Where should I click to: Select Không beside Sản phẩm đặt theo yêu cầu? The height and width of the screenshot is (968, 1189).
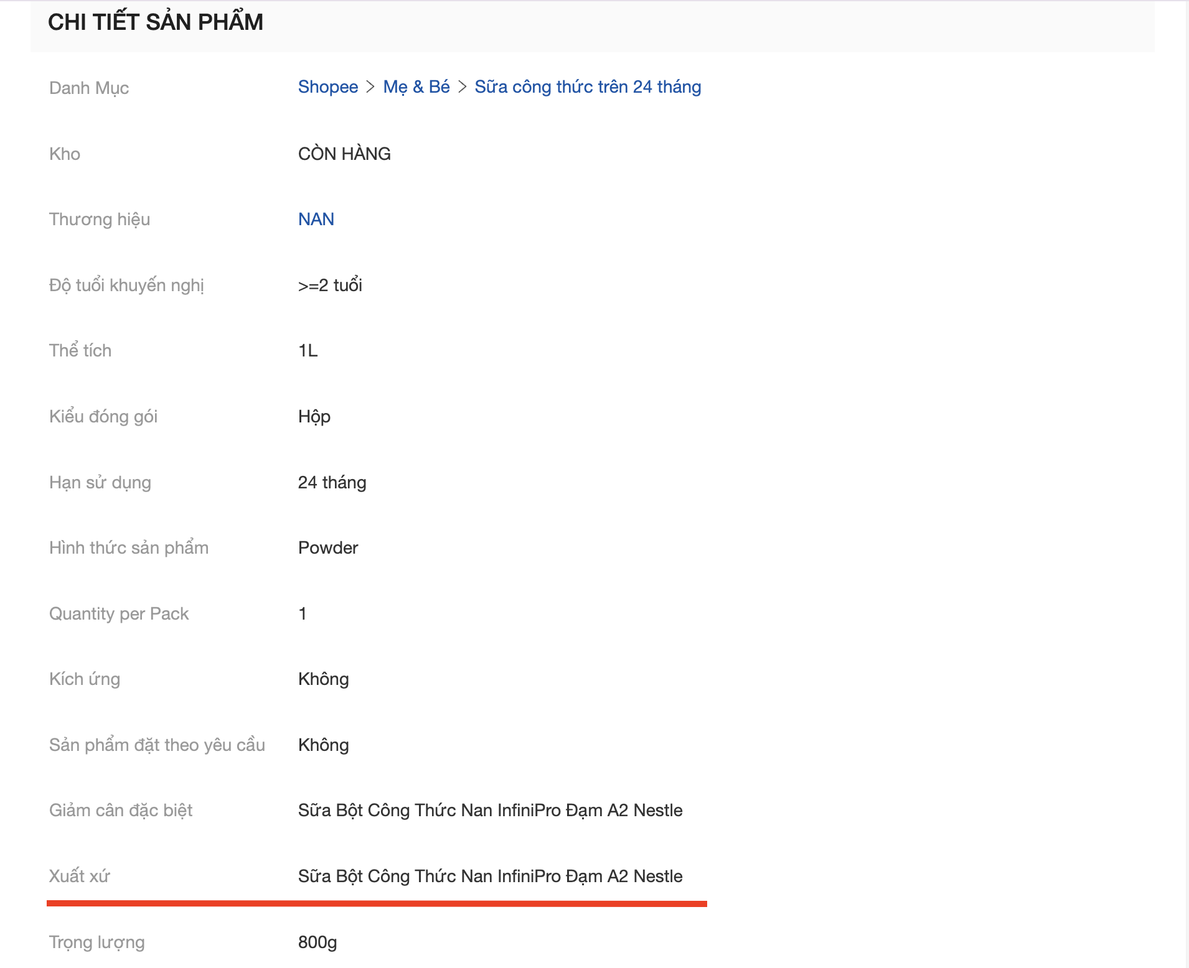click(x=324, y=745)
